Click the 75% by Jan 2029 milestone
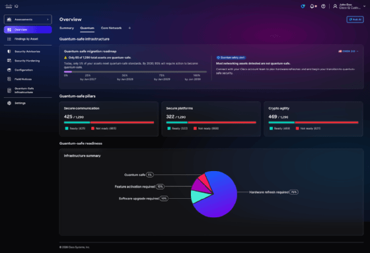The width and height of the screenshot is (370, 253). click(x=162, y=77)
